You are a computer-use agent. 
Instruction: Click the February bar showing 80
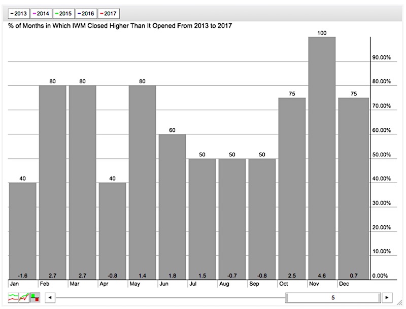tap(53, 182)
